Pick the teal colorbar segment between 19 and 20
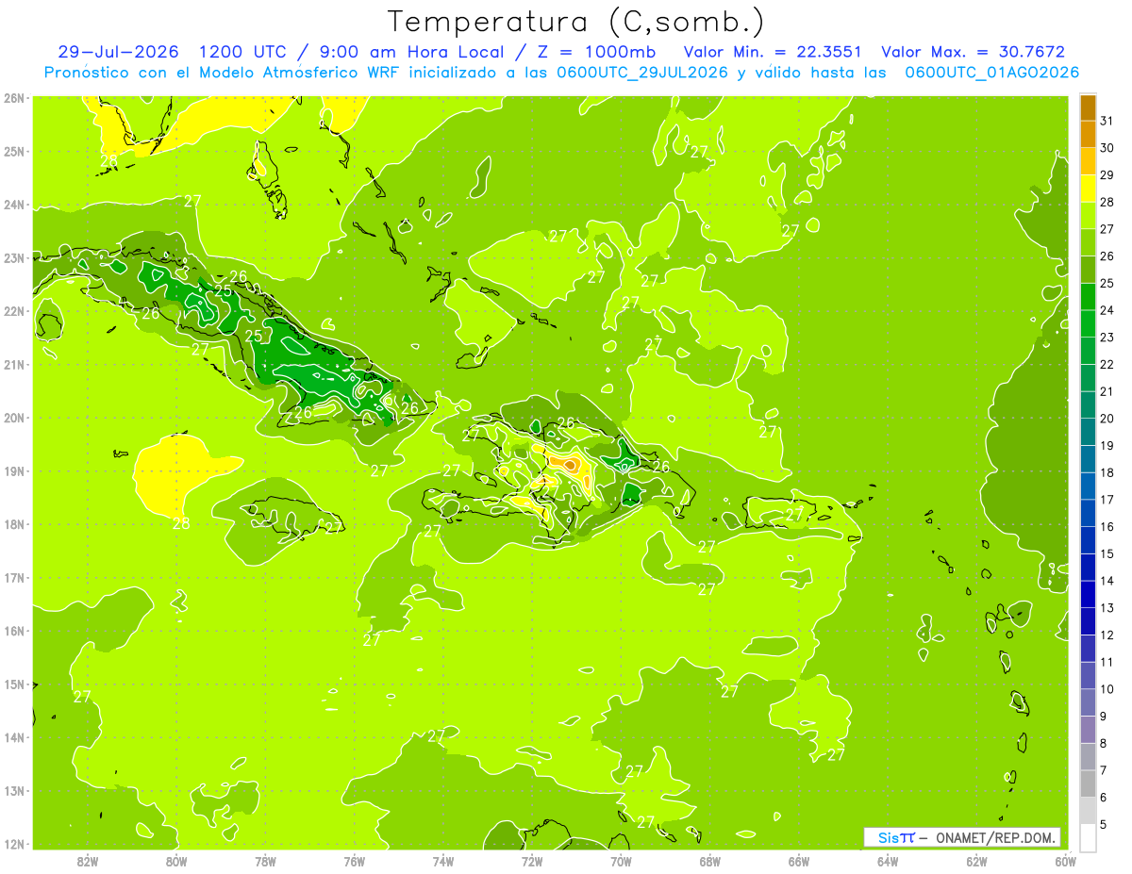 coord(1088,432)
